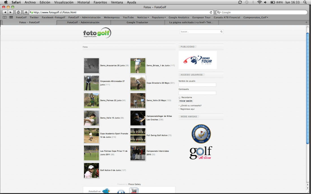Open the European Tour bookmark
This screenshot has height=194, width=311.
tap(201, 17)
